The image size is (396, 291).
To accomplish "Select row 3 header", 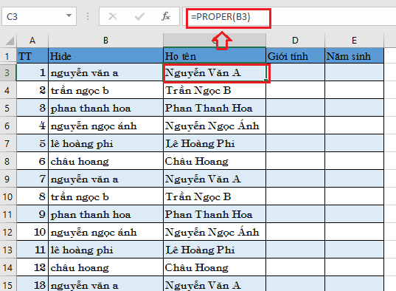I will (7, 72).
